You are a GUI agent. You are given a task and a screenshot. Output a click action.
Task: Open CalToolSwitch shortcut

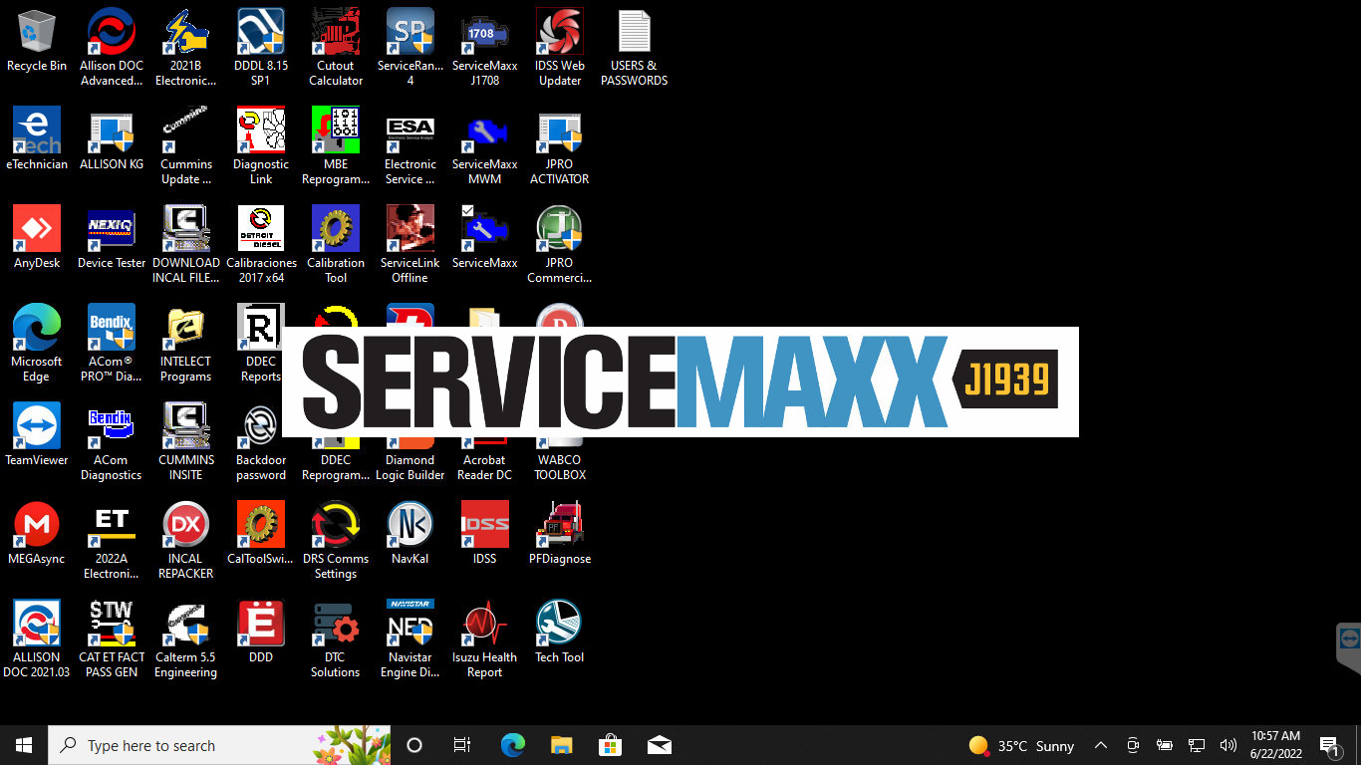(261, 534)
